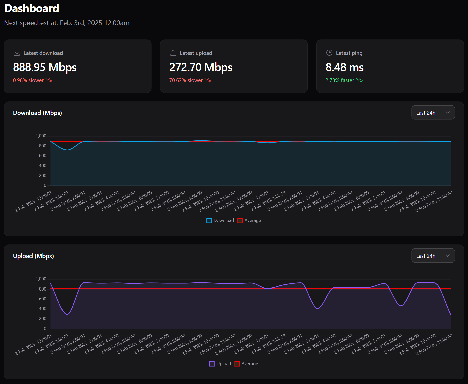The height and width of the screenshot is (384, 468).
Task: Open the Last 24h dropdown in Upload chart
Action: tap(433, 256)
